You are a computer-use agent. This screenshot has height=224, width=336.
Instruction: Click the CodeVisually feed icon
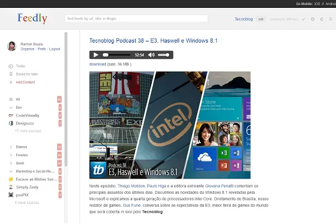tap(11, 115)
